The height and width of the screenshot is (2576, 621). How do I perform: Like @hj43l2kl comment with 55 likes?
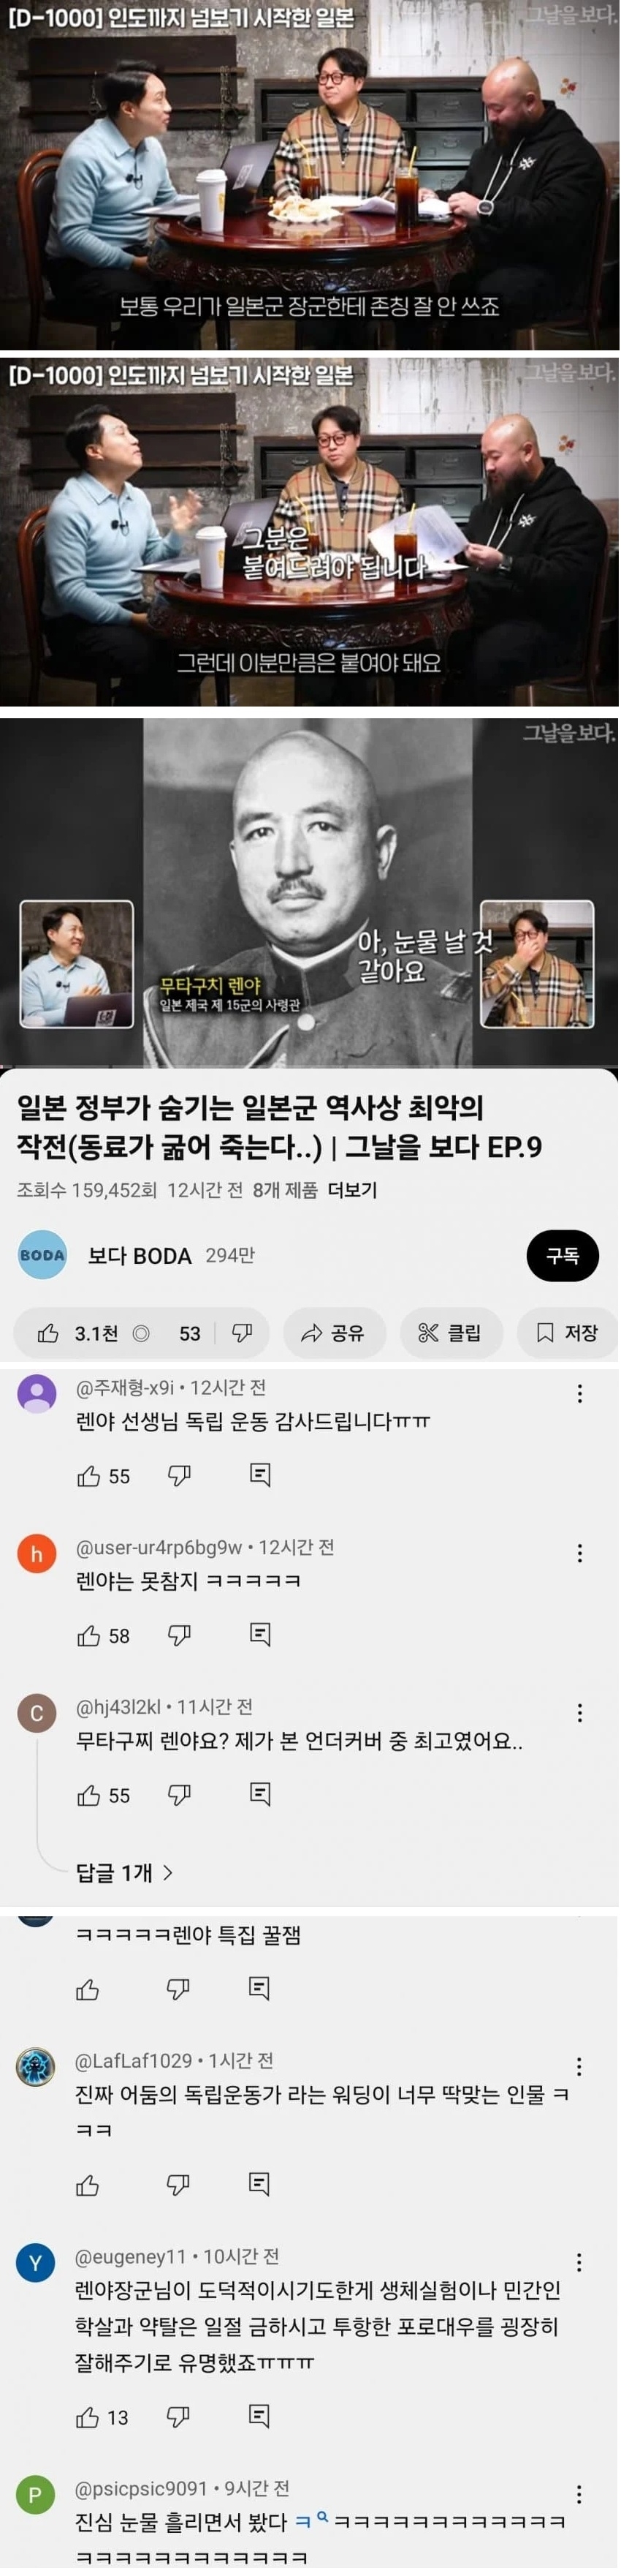pos(89,1796)
